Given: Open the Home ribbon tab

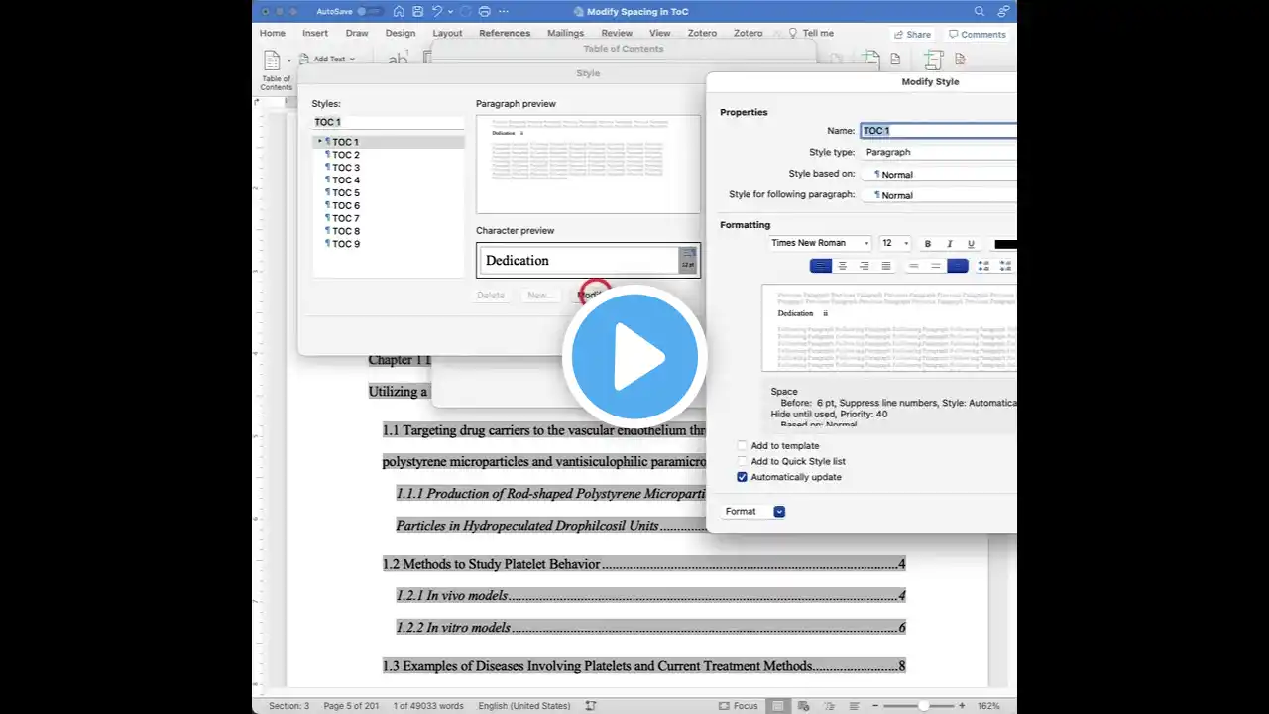Looking at the screenshot, I should tap(273, 33).
